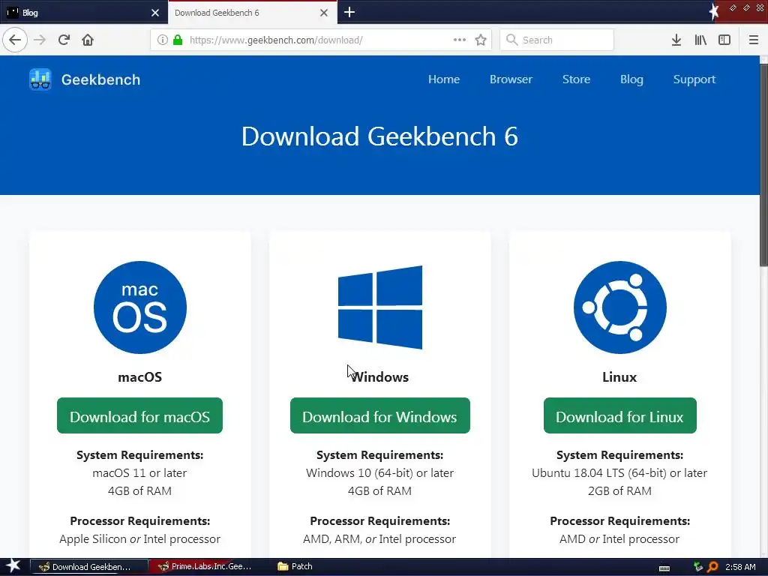Screen dimensions: 768x576
Task: Reload the current page
Action: coord(64,40)
